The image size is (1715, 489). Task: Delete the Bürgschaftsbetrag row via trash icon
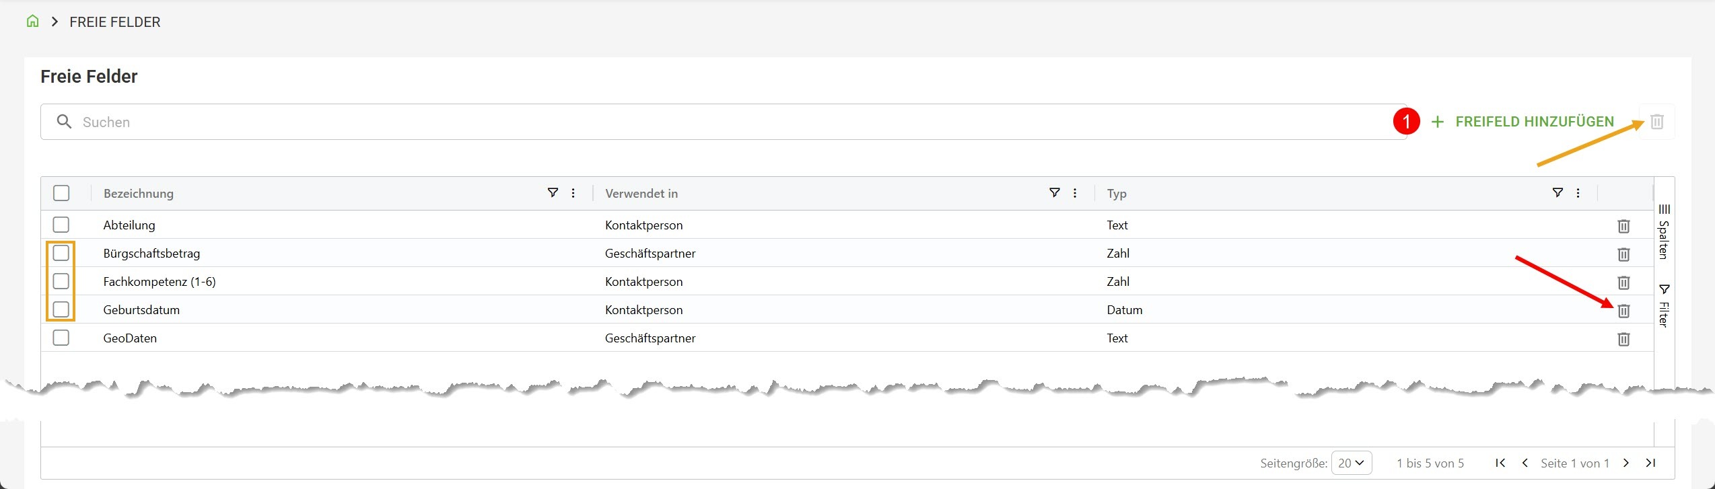click(x=1623, y=254)
